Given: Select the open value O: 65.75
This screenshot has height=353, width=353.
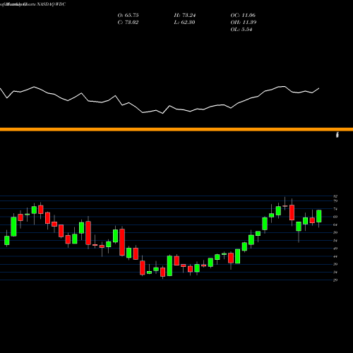Looking at the screenshot, I should (x=128, y=16).
